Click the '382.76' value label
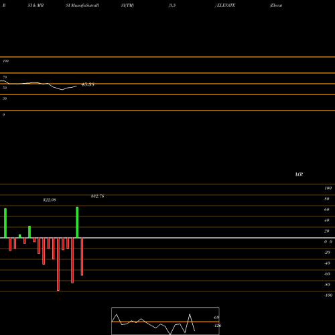This screenshot has width=335, height=335. coord(97,196)
